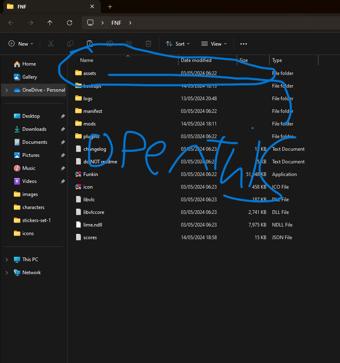Screen dimensions: 340x363
Task: Sort by Type column header
Action: click(277, 60)
